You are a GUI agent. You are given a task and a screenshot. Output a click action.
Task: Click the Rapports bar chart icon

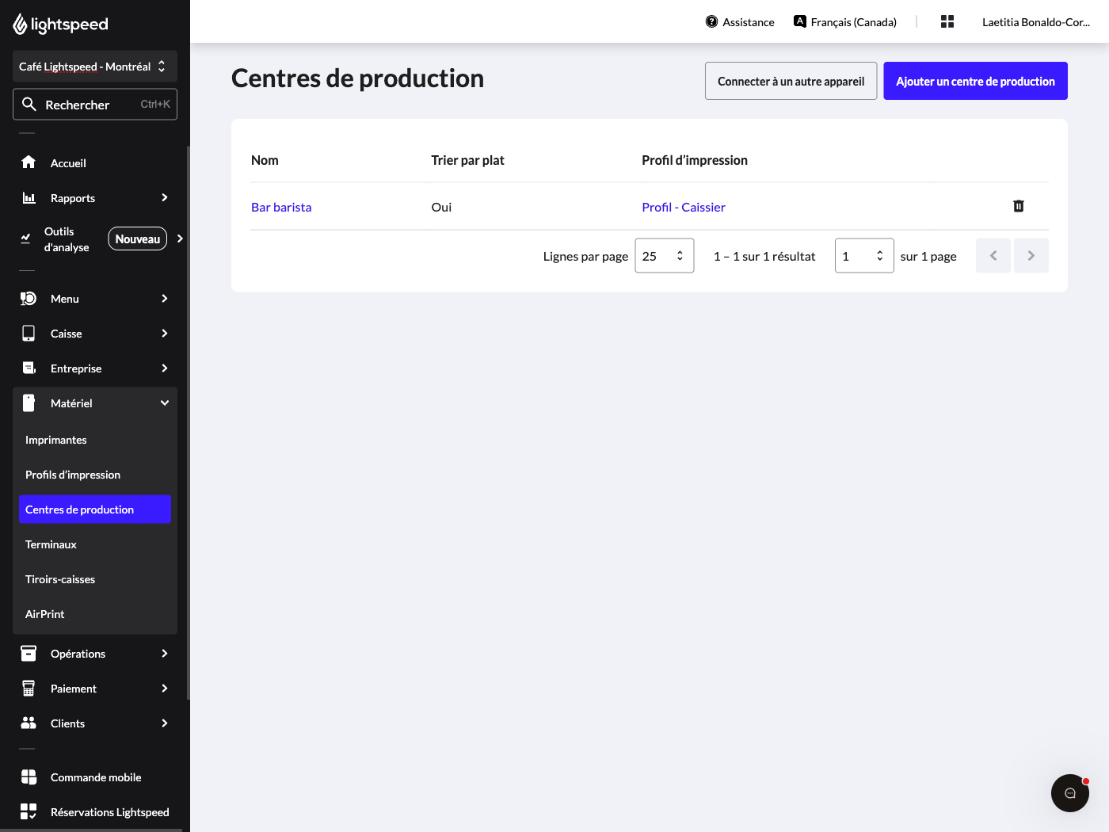click(29, 197)
